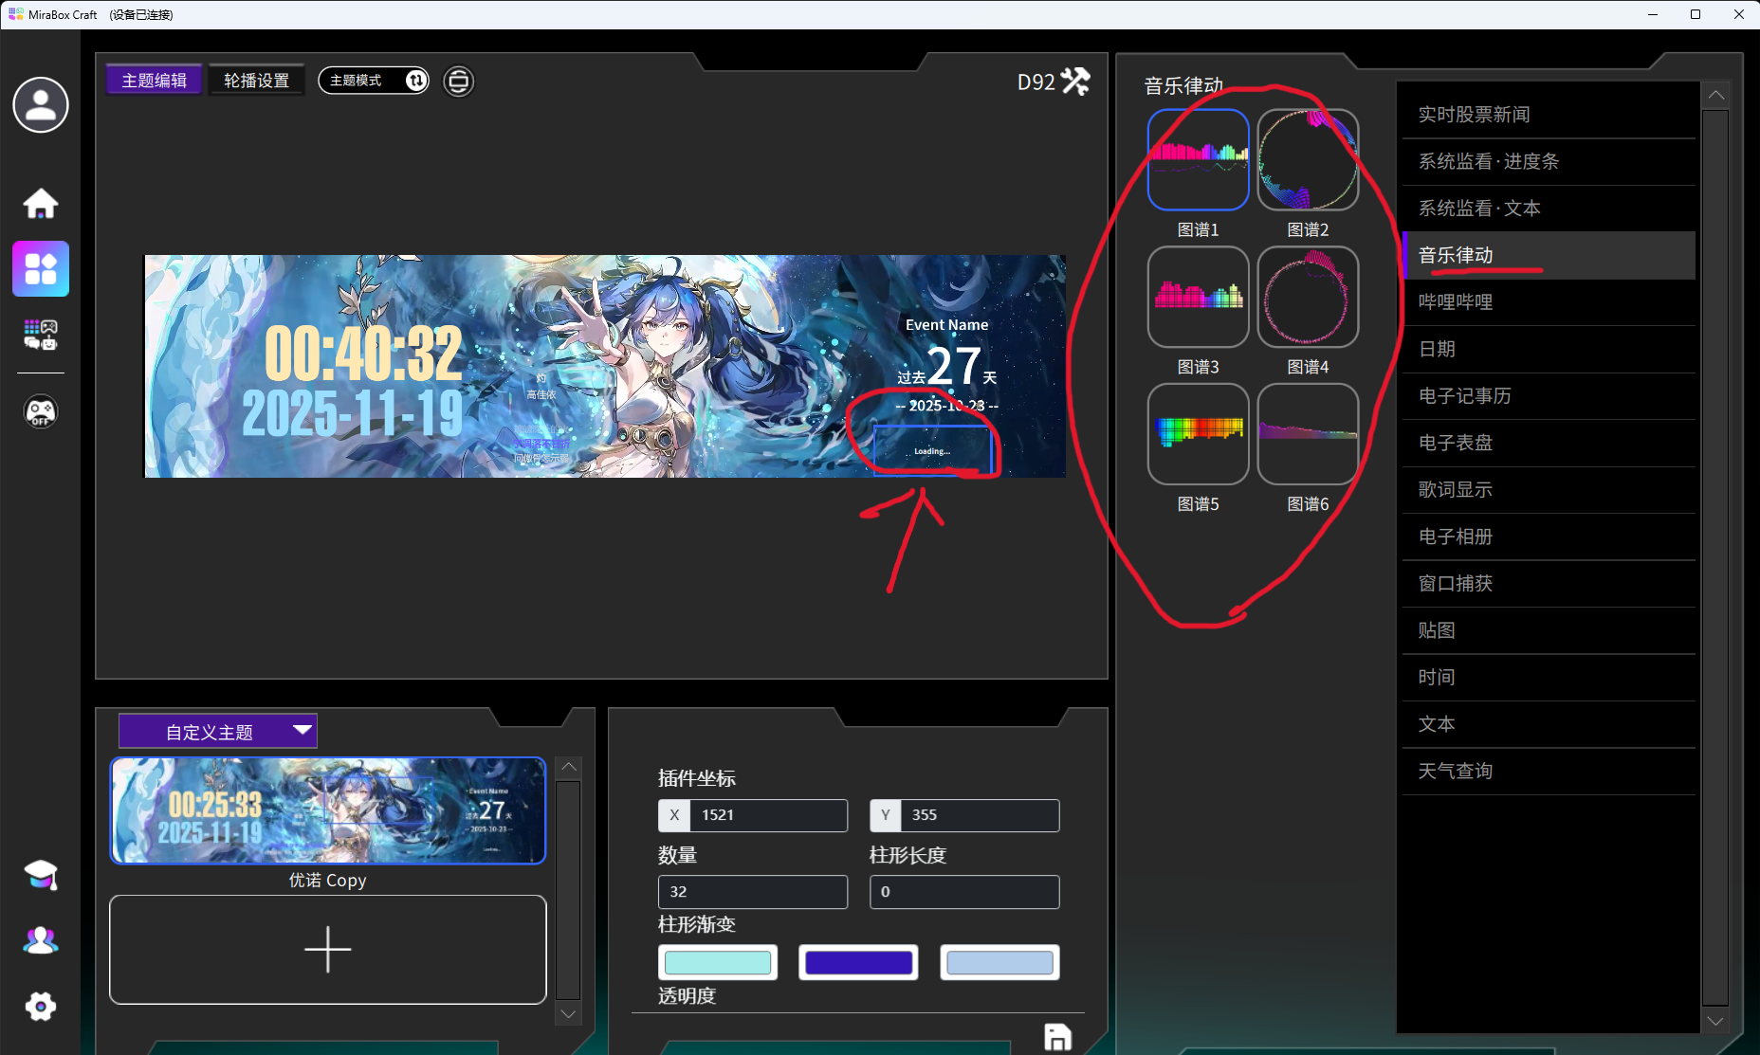The width and height of the screenshot is (1760, 1055).
Task: Select spectrum style 图谱6
Action: pyautogui.click(x=1309, y=434)
